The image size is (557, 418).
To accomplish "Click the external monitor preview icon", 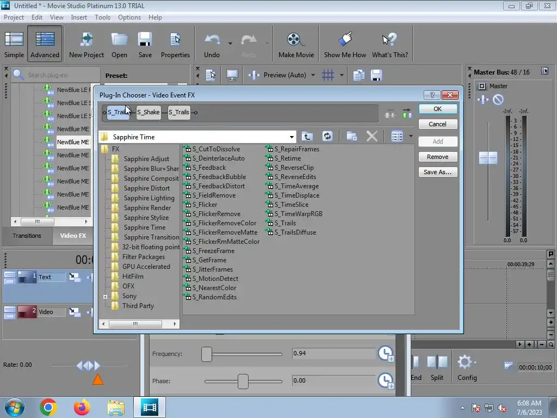I will (232, 75).
